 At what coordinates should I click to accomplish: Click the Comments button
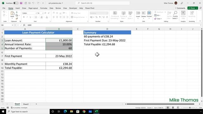click(180, 8)
